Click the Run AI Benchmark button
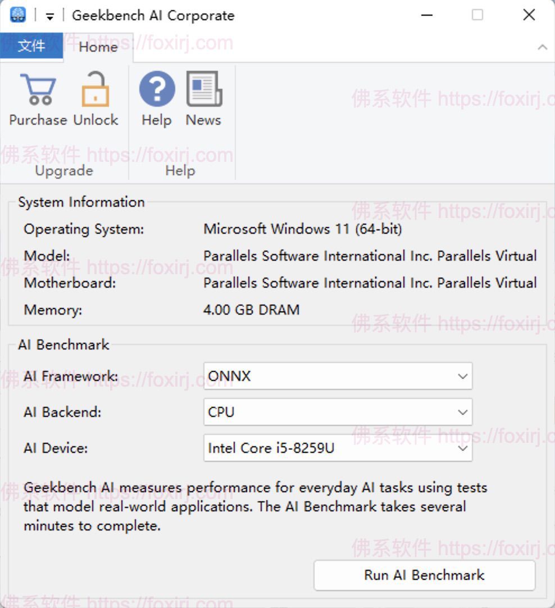 (x=424, y=575)
